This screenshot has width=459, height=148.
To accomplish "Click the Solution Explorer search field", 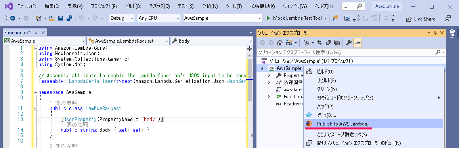I will (x=351, y=52).
